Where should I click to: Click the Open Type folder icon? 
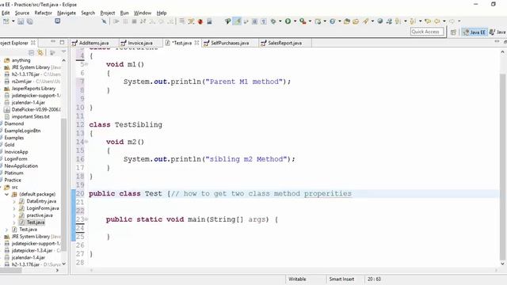[347, 21]
